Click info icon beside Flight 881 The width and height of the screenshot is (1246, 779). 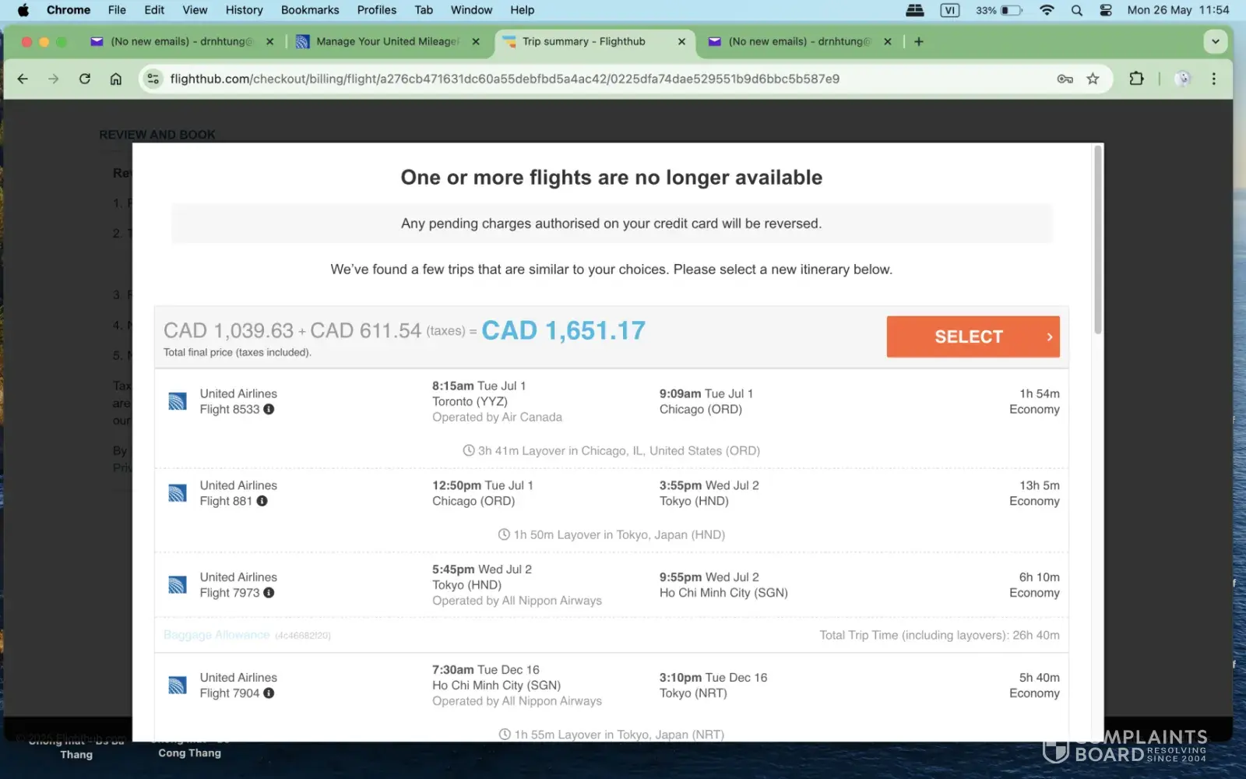[x=262, y=501]
